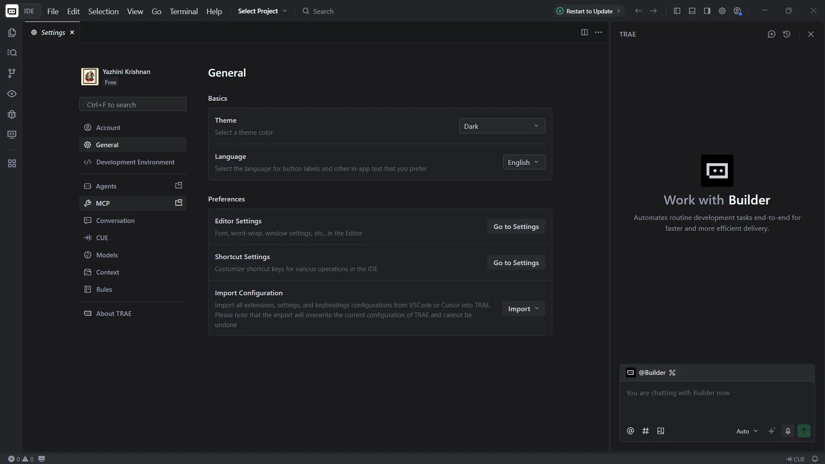Start voice input with the microphone icon
The width and height of the screenshot is (825, 464).
pos(788,431)
